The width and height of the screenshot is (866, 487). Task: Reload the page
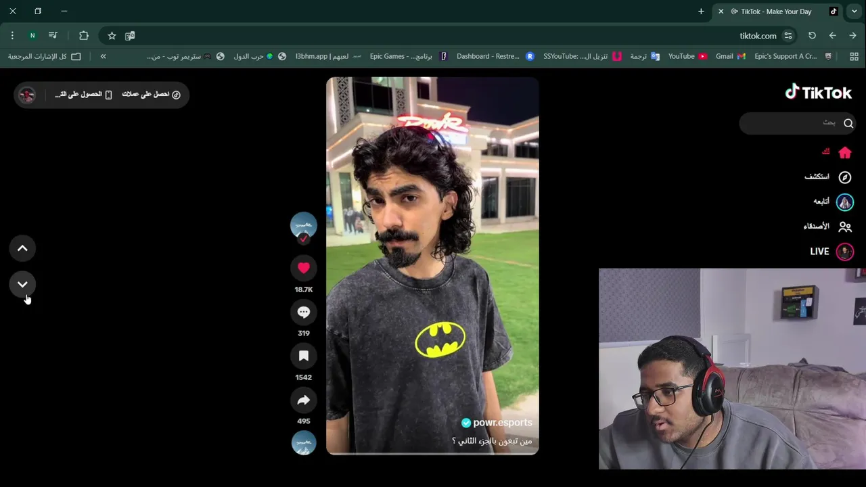(812, 36)
